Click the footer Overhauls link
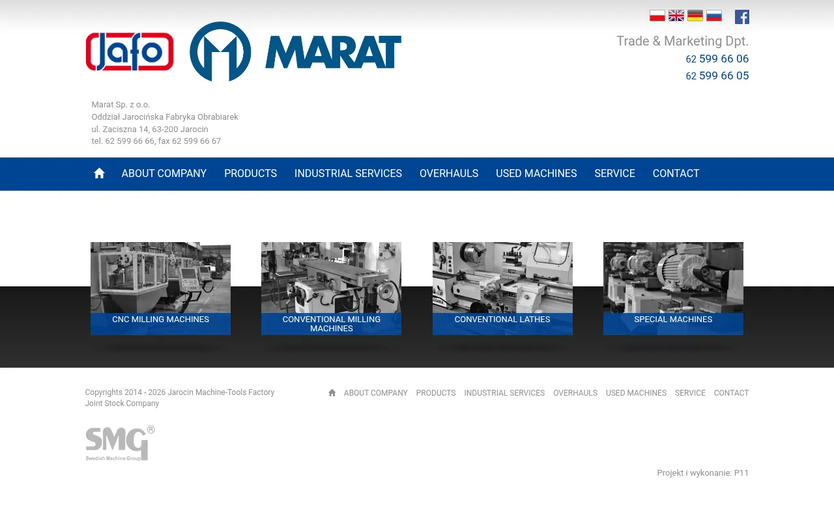The width and height of the screenshot is (834, 505). click(x=575, y=393)
